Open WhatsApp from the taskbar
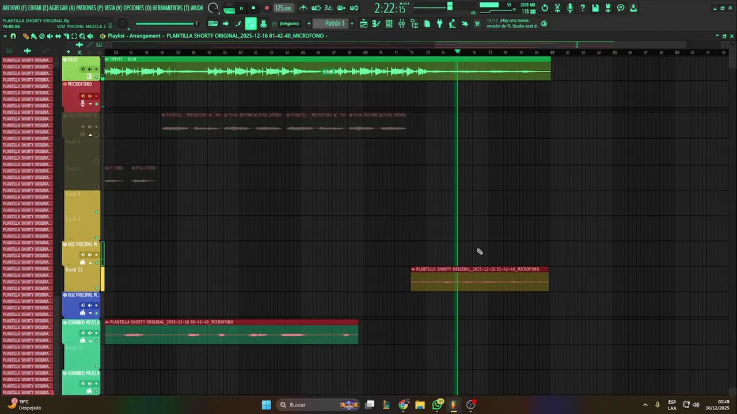This screenshot has height=414, width=737. click(x=438, y=405)
